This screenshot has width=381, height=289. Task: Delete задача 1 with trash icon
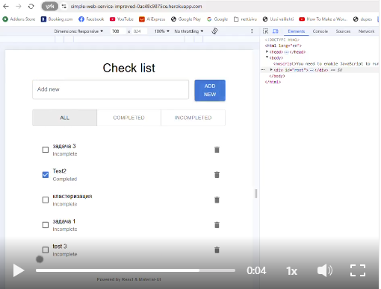[217, 225]
